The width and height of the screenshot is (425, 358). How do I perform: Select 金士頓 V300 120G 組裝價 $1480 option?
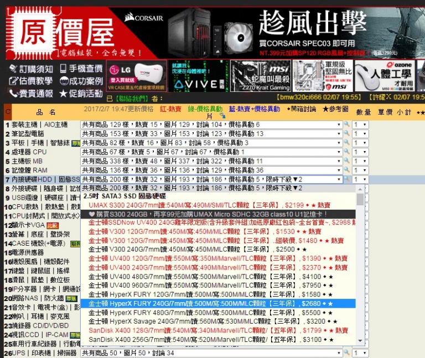coord(218,240)
